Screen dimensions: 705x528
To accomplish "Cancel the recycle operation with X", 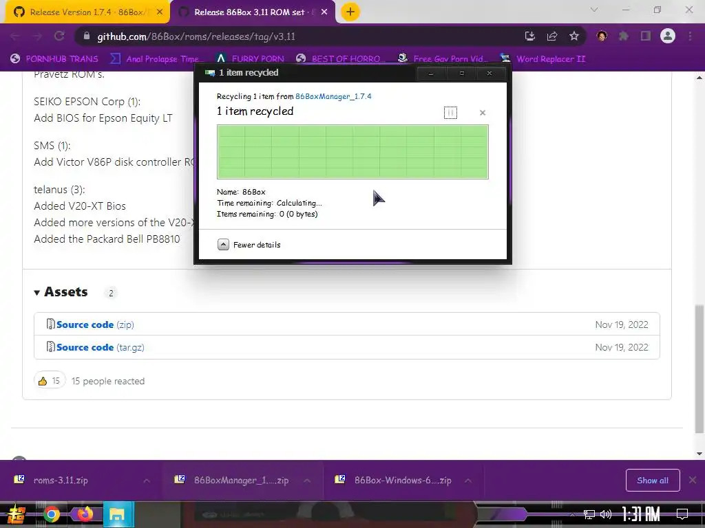I will [483, 113].
